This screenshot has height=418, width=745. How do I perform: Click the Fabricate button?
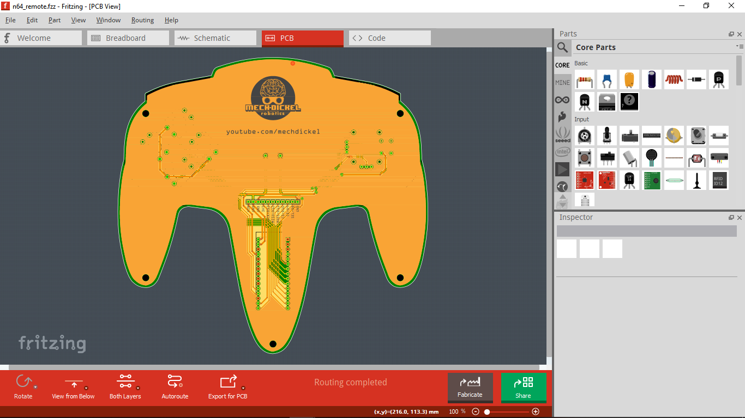pyautogui.click(x=470, y=388)
